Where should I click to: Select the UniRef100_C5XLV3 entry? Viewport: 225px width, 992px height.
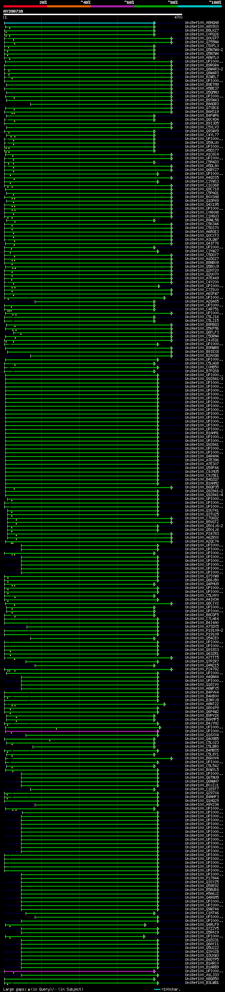point(202,127)
